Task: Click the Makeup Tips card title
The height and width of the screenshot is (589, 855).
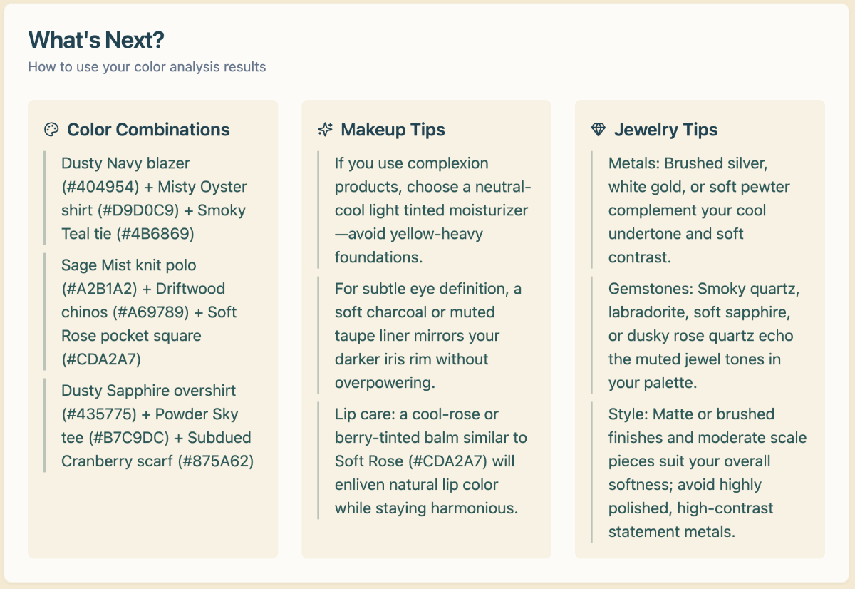Action: point(393,130)
